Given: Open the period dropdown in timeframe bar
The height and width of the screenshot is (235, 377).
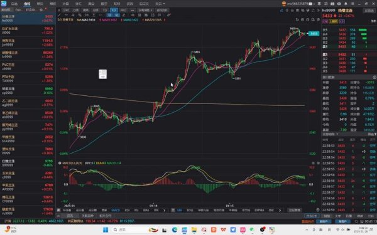Looking at the screenshot, I should coord(145,10).
